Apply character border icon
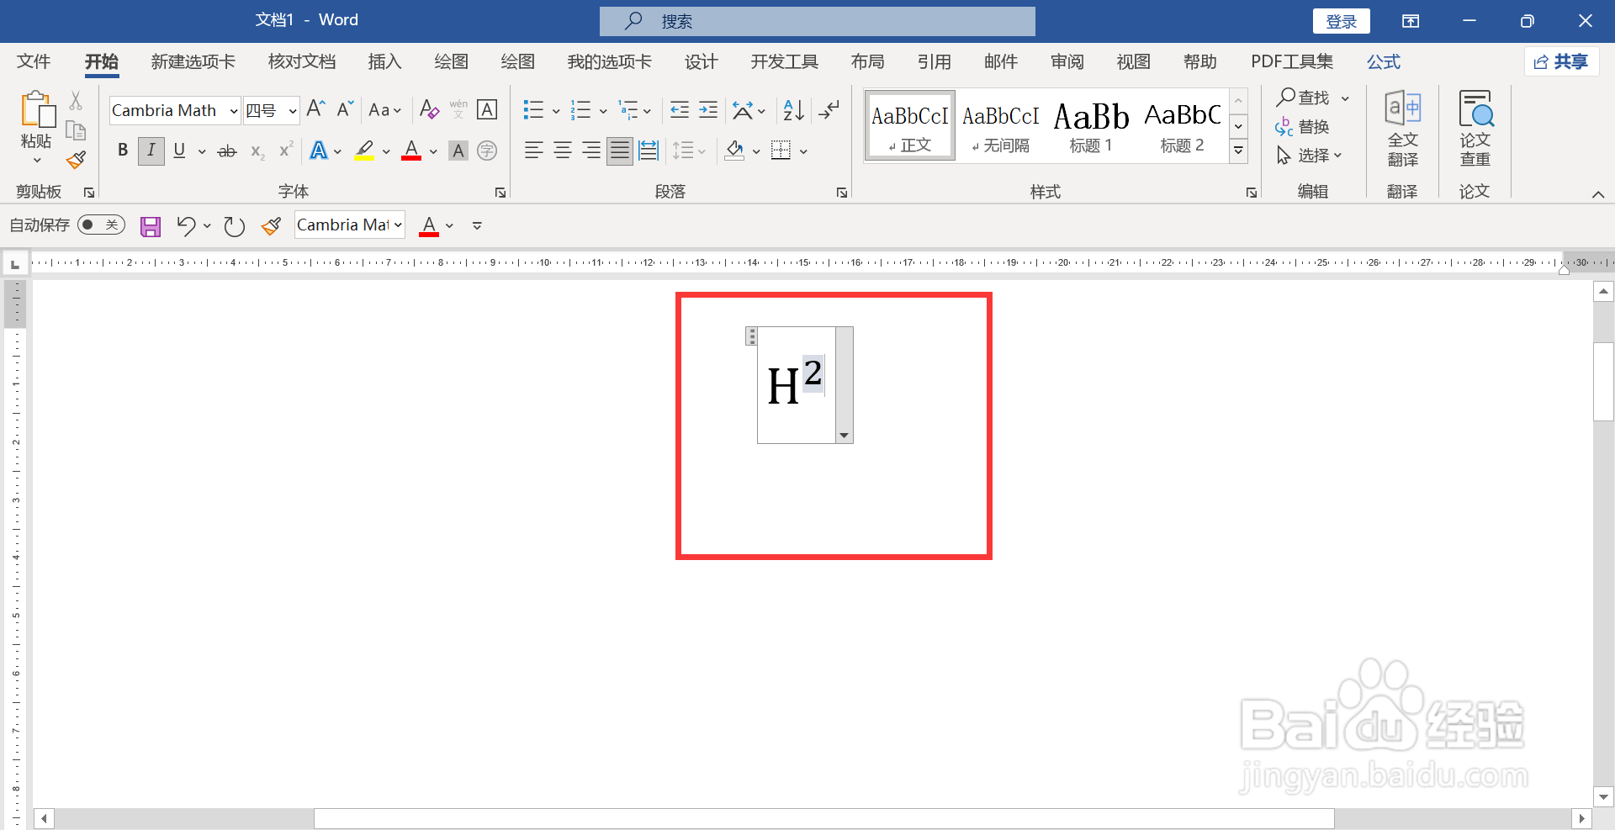The height and width of the screenshot is (830, 1615). pos(487,109)
